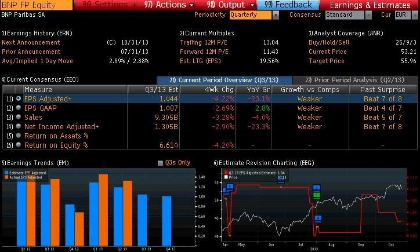The image size is (420, 252).
Task: Click the YoY Gr column header
Action: pyautogui.click(x=254, y=89)
